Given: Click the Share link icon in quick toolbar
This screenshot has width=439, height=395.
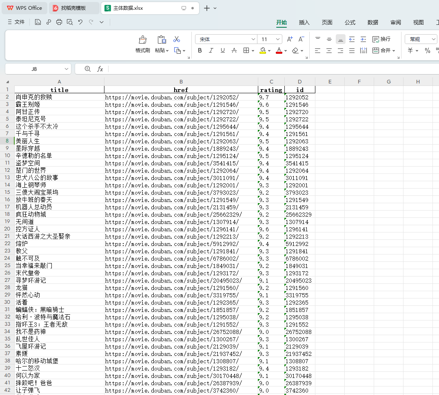Looking at the screenshot, I should point(49,22).
